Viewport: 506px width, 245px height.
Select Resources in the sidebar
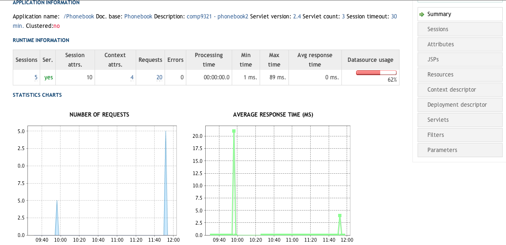click(440, 75)
